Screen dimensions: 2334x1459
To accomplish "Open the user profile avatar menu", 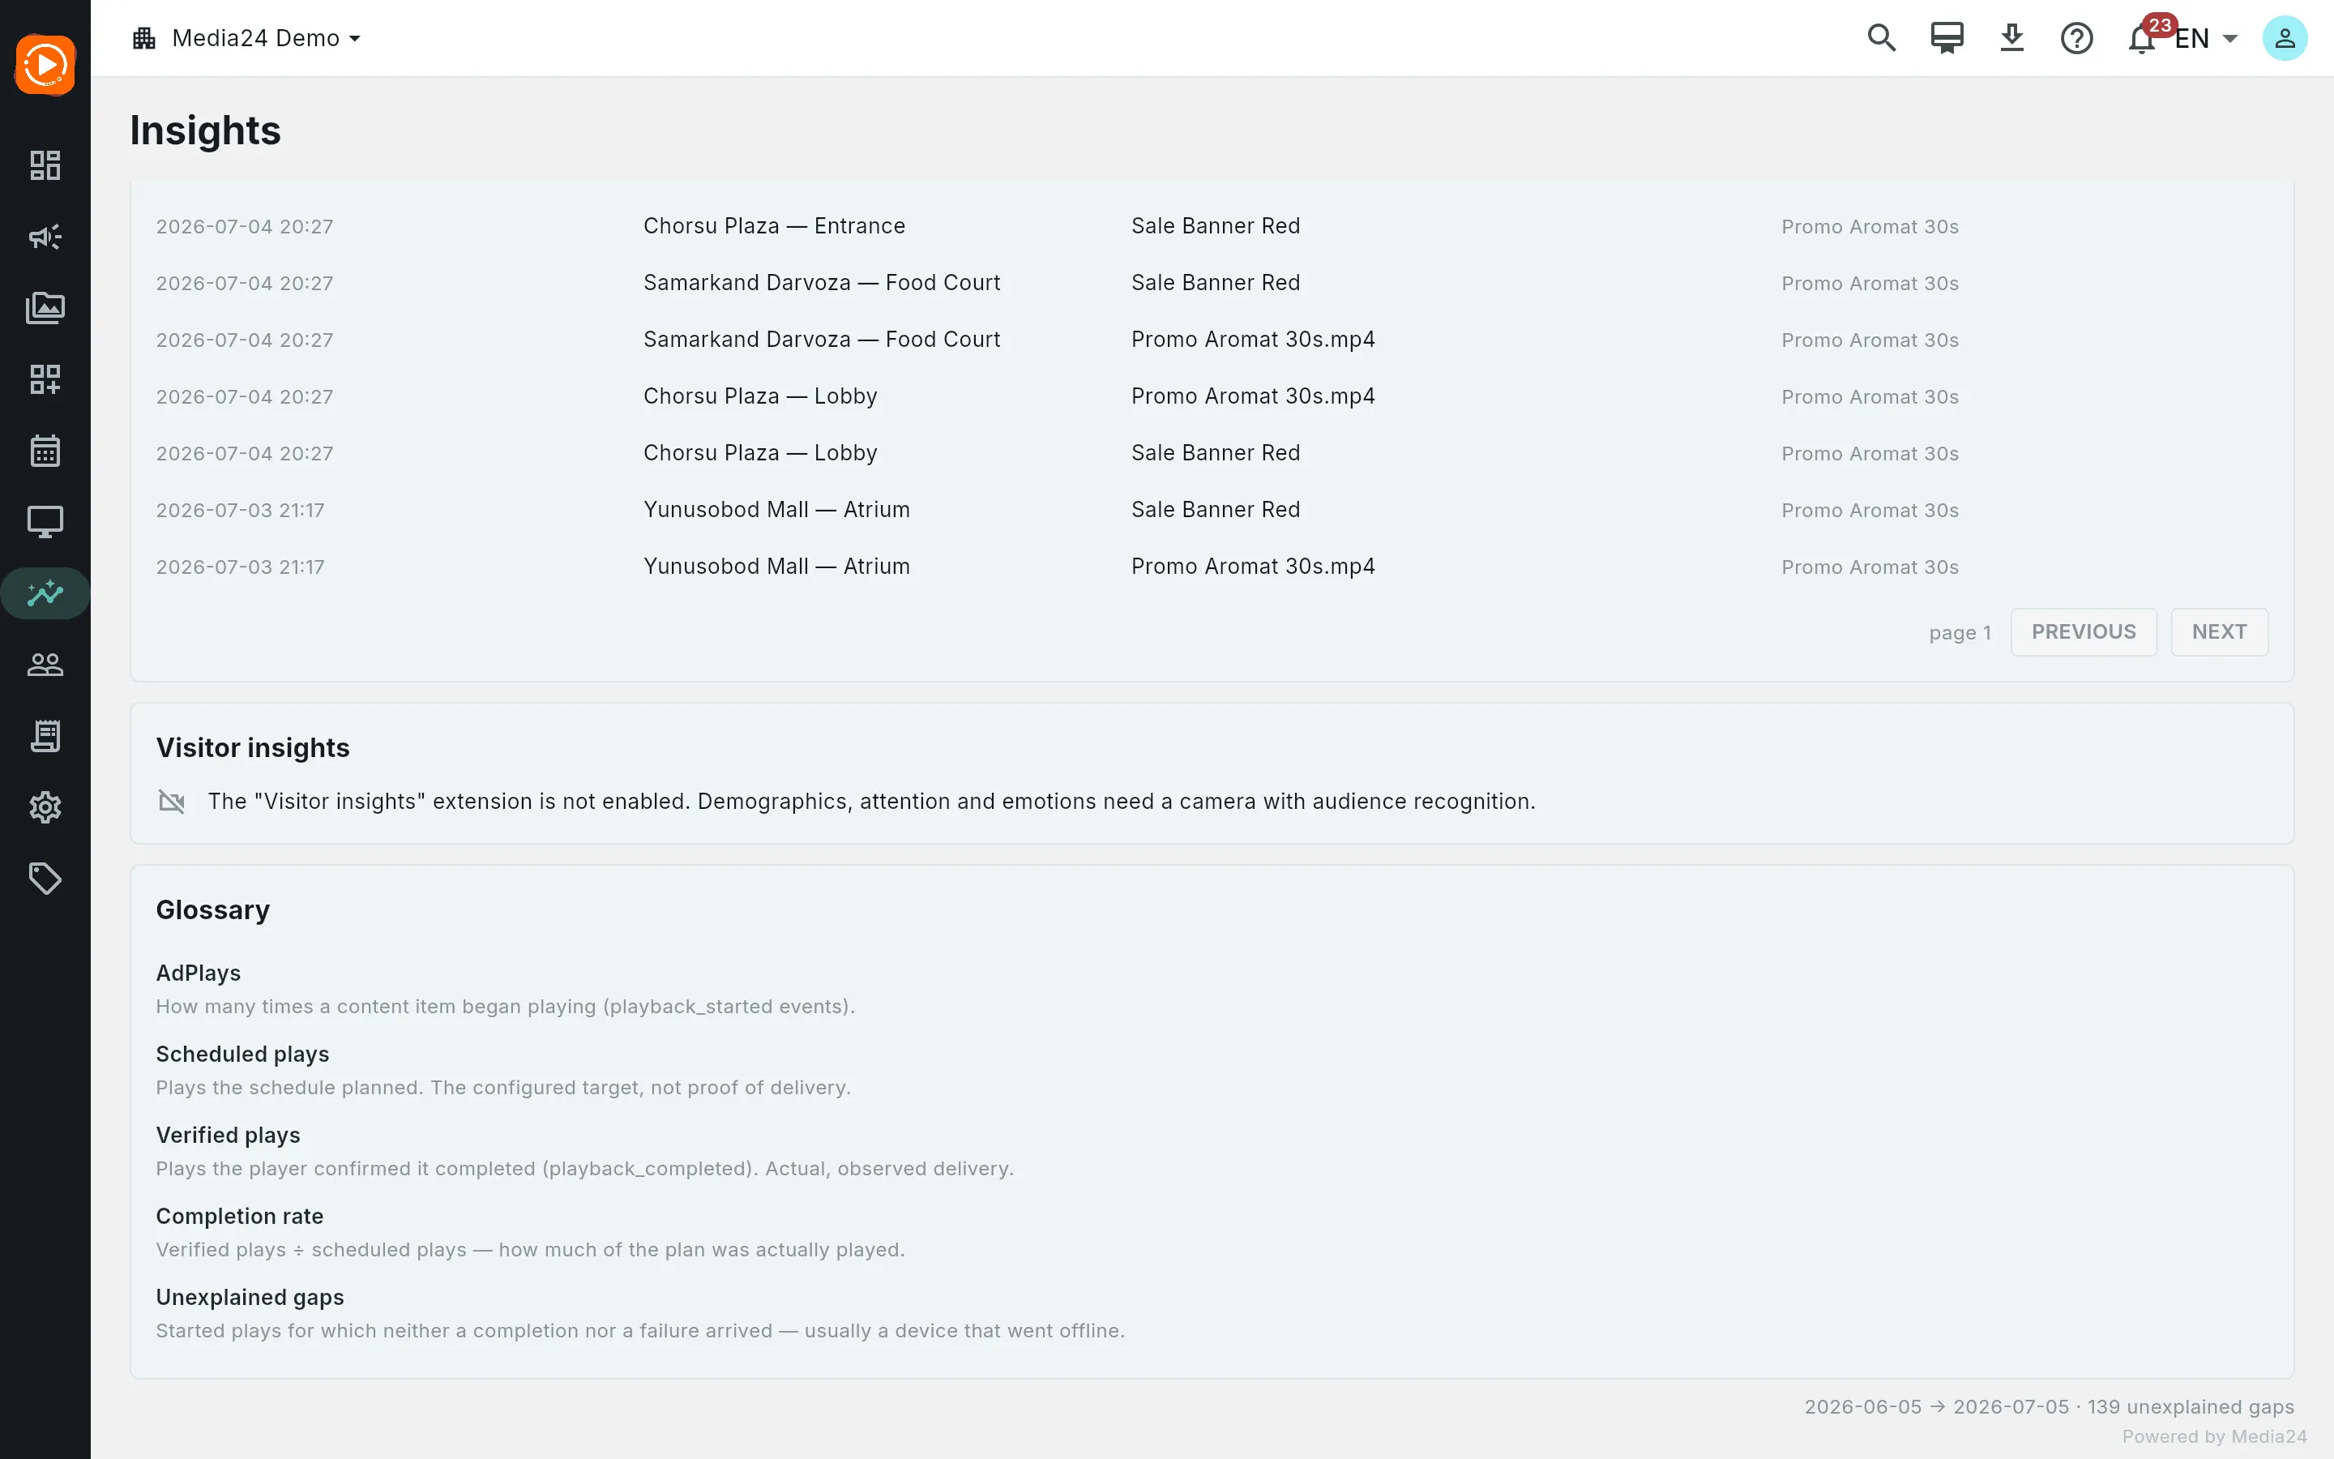I will coord(2285,39).
